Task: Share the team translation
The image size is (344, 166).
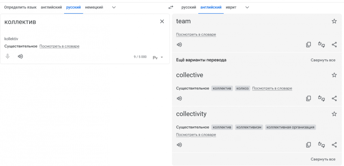Action: coord(334,45)
